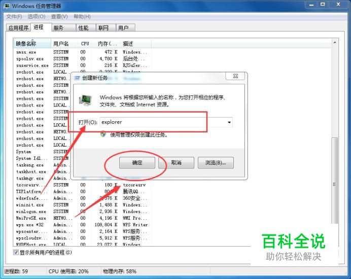Screen dimensions: 351x279
Task: Sort by CPU column header
Action: 85,44
